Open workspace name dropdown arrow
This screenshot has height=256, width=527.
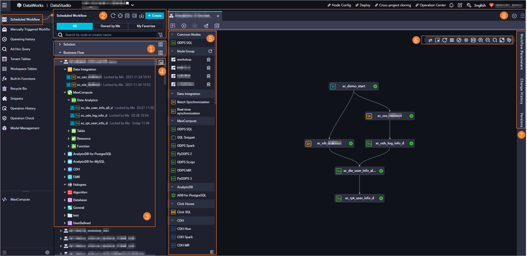click(133, 5)
